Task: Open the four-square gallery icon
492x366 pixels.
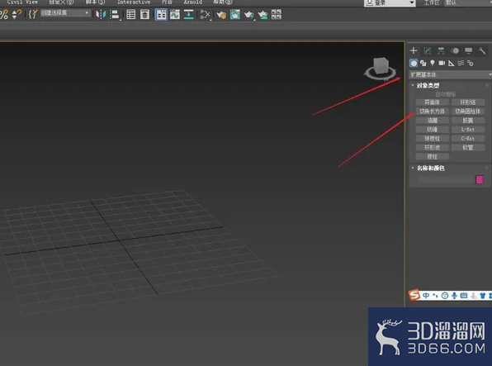Action: point(277,14)
